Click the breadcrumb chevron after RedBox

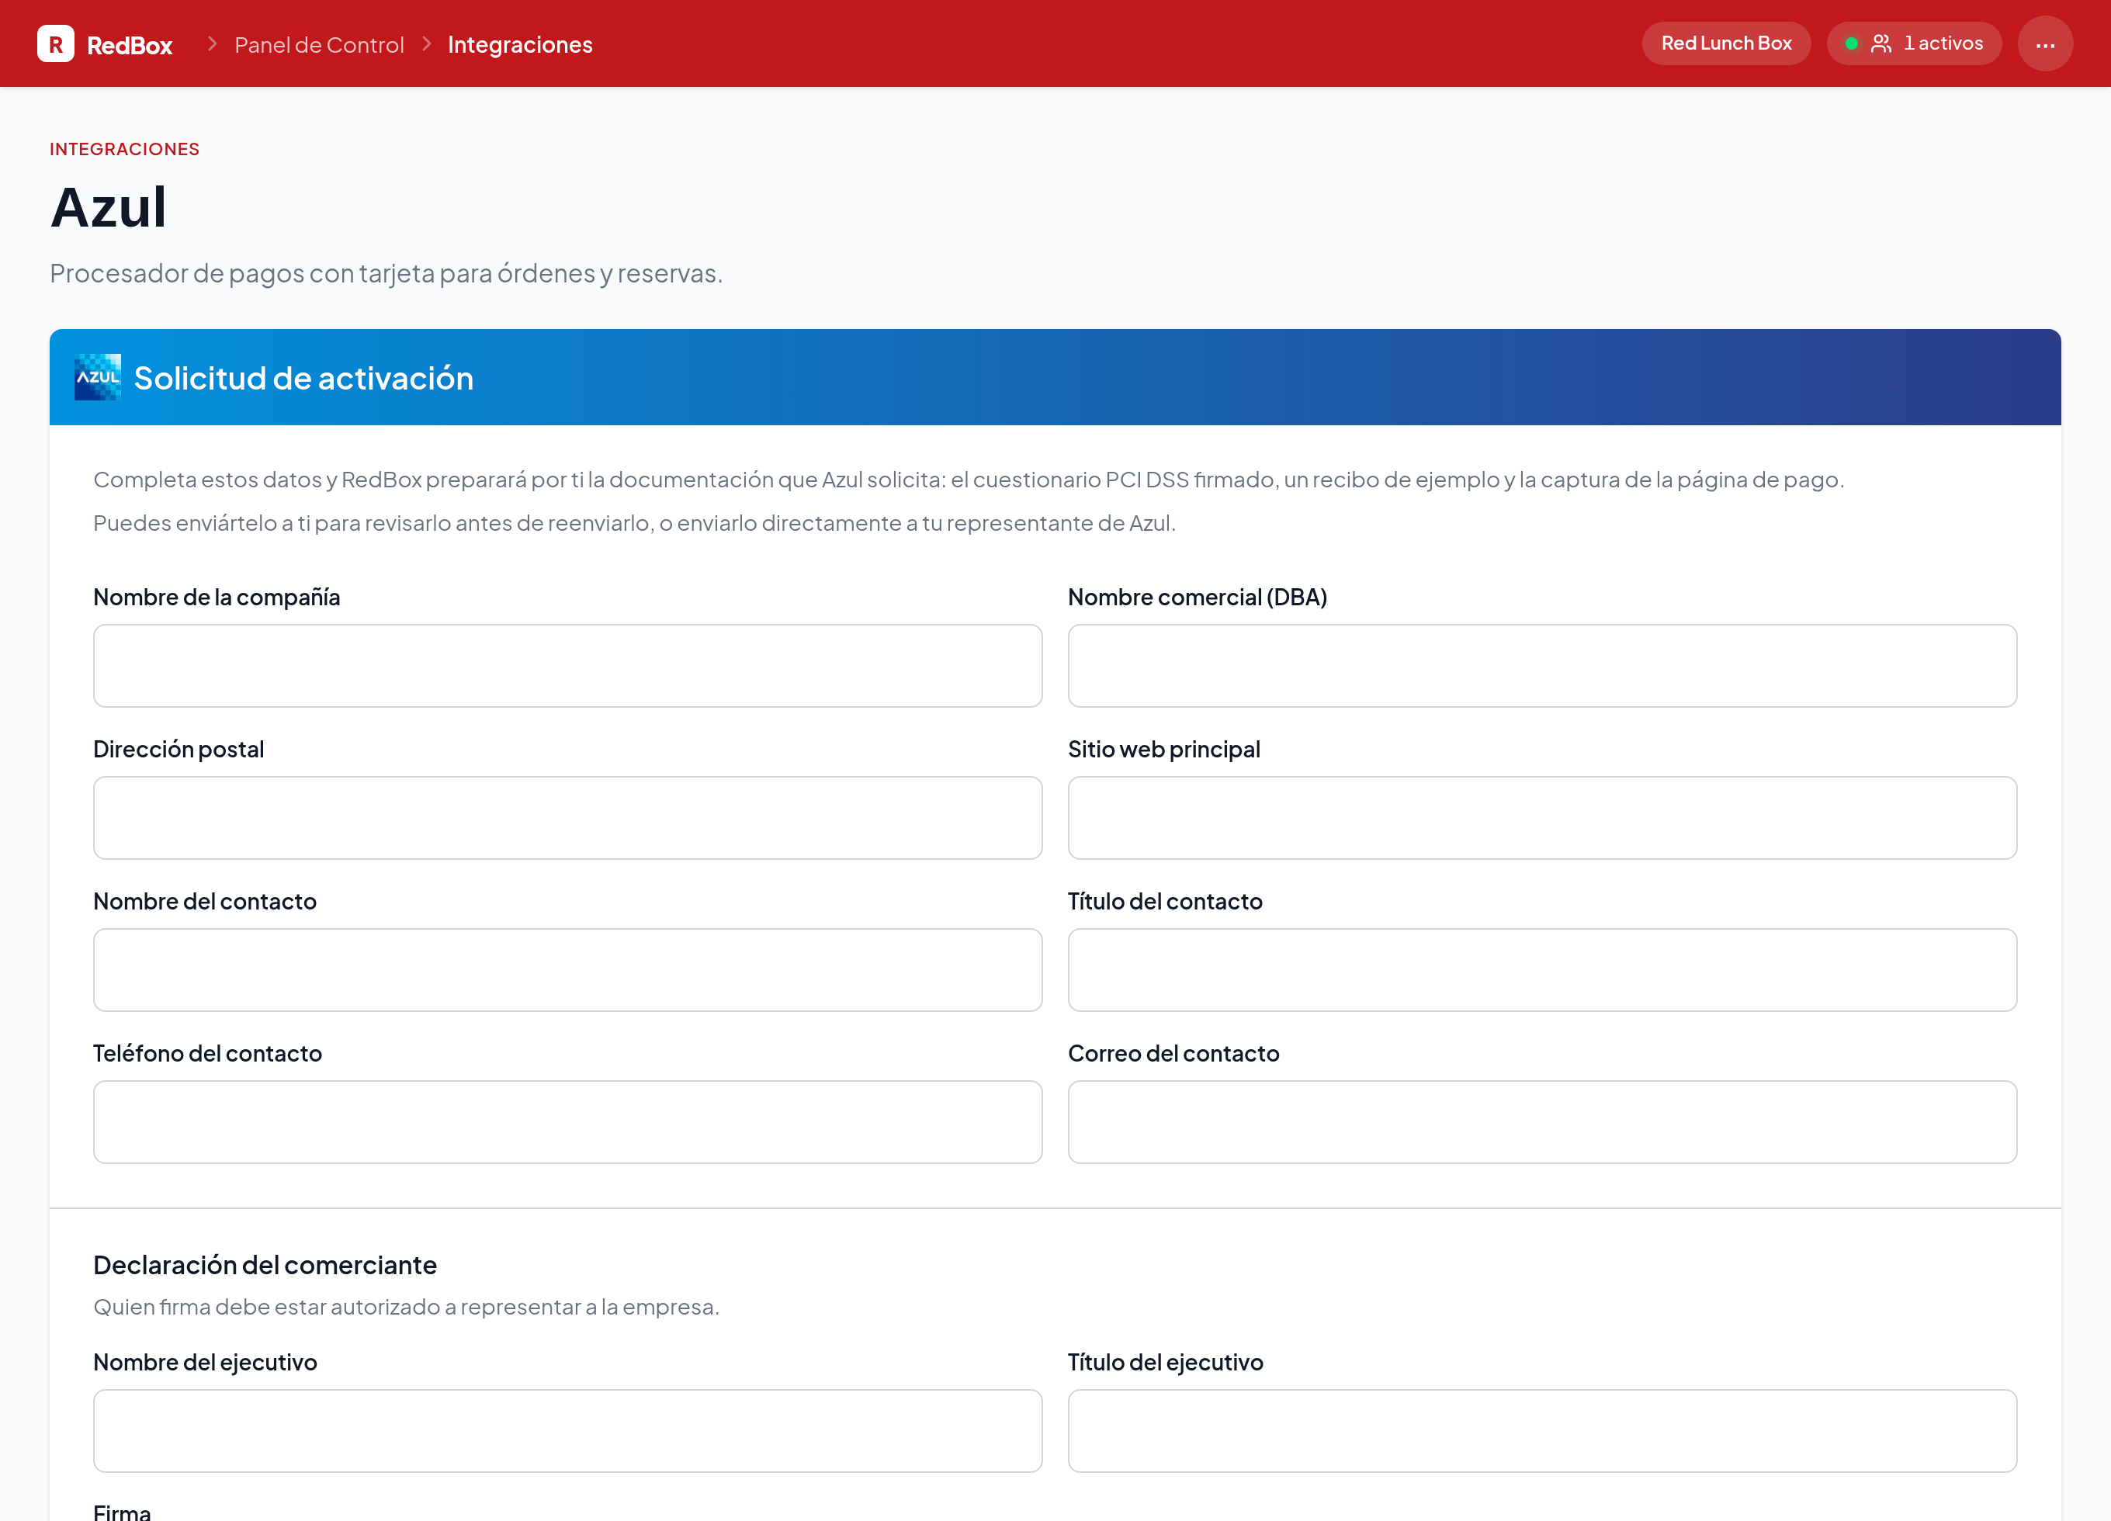coord(212,43)
